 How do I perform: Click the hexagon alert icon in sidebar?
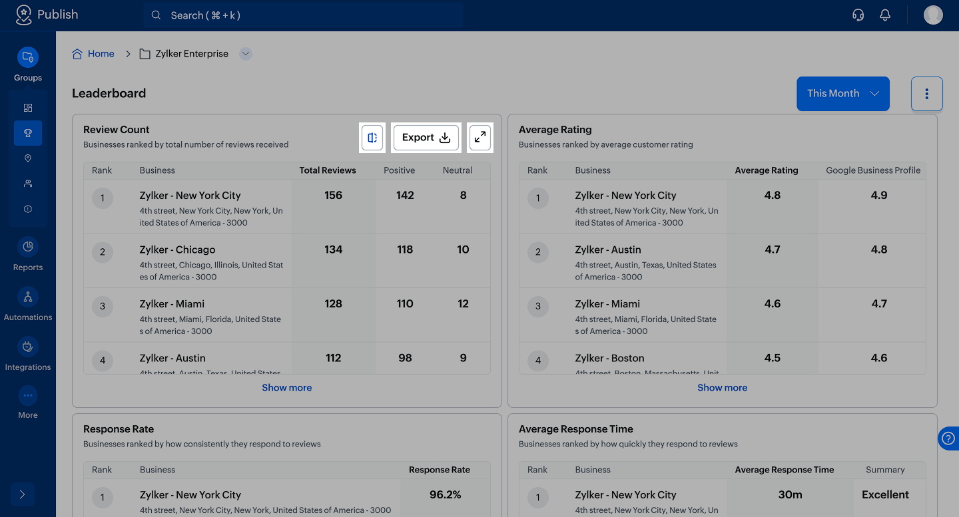tap(28, 209)
